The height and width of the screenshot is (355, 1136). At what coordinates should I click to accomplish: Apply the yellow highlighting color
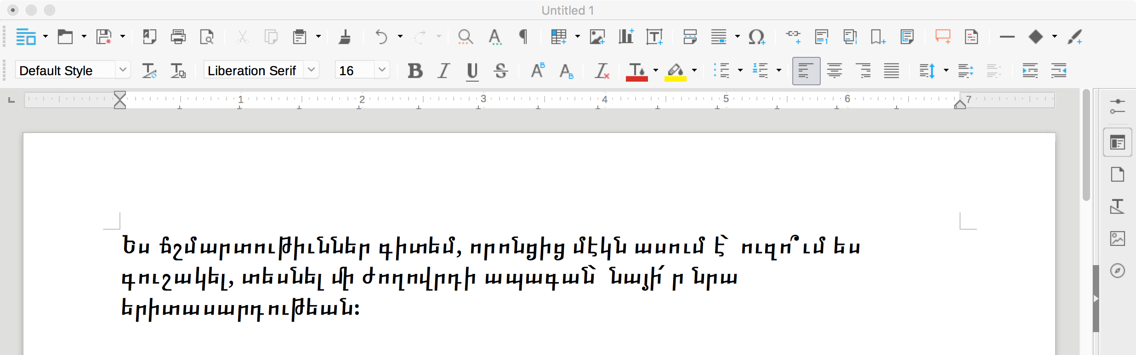[x=675, y=71]
